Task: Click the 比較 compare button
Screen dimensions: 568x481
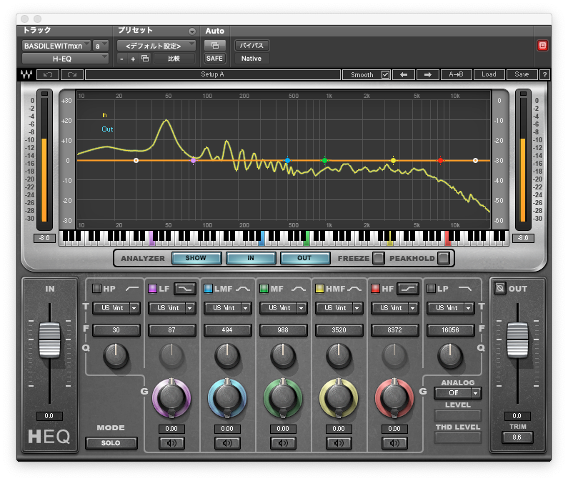Action: tap(174, 59)
